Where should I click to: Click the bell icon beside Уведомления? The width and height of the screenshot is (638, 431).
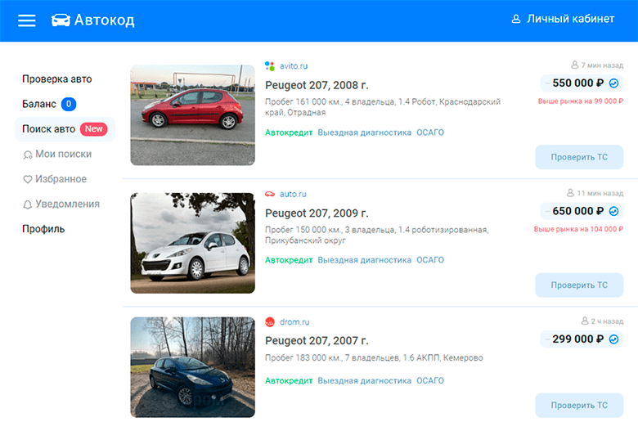pyautogui.click(x=27, y=204)
